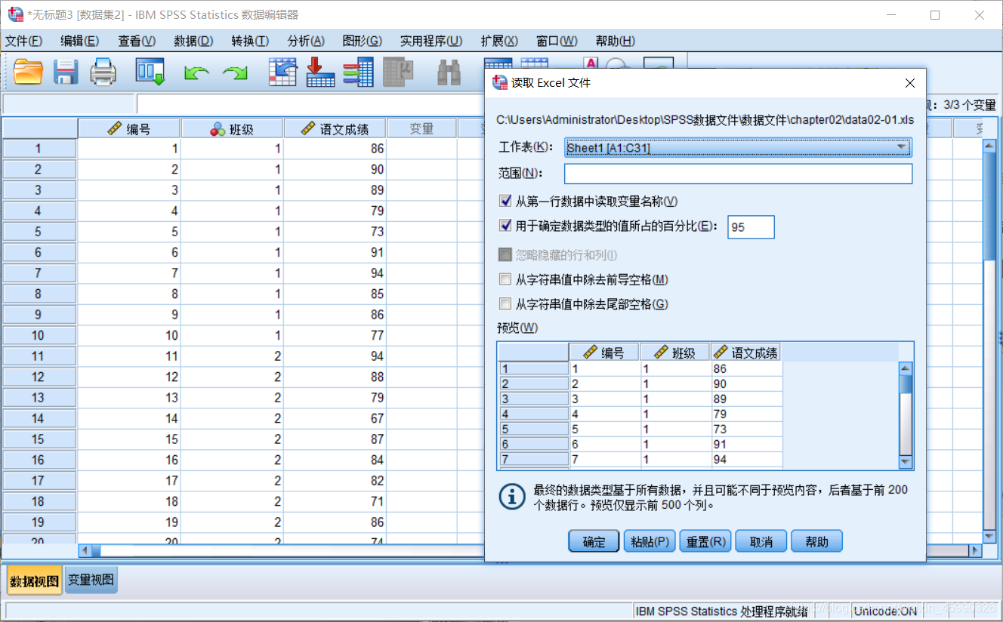Click the SPSS icon in dialog title bar

point(499,83)
